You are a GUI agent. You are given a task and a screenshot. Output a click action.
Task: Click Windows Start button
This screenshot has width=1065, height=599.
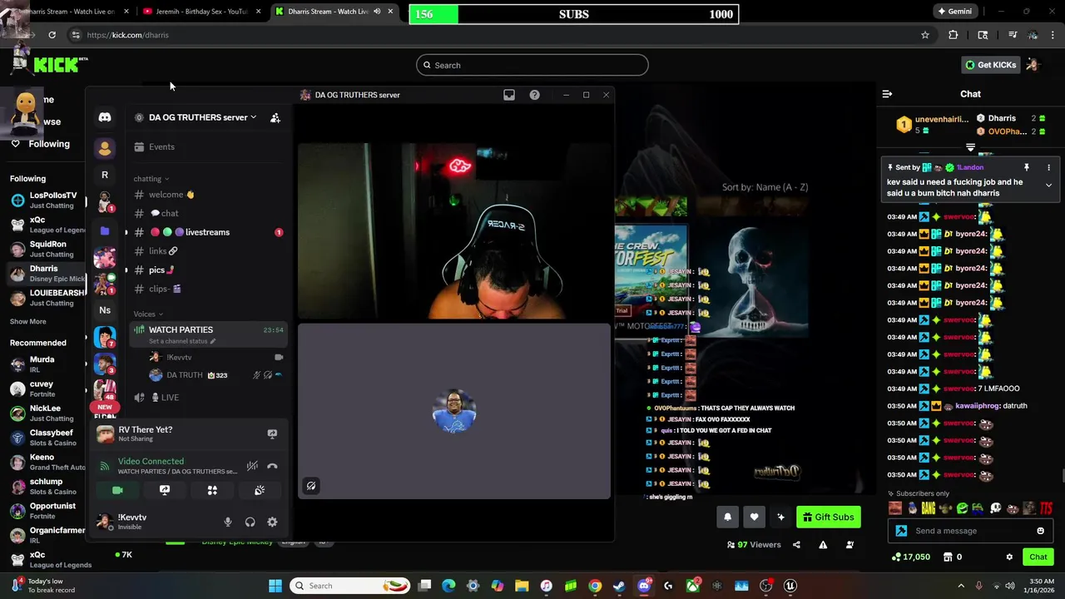pyautogui.click(x=275, y=586)
